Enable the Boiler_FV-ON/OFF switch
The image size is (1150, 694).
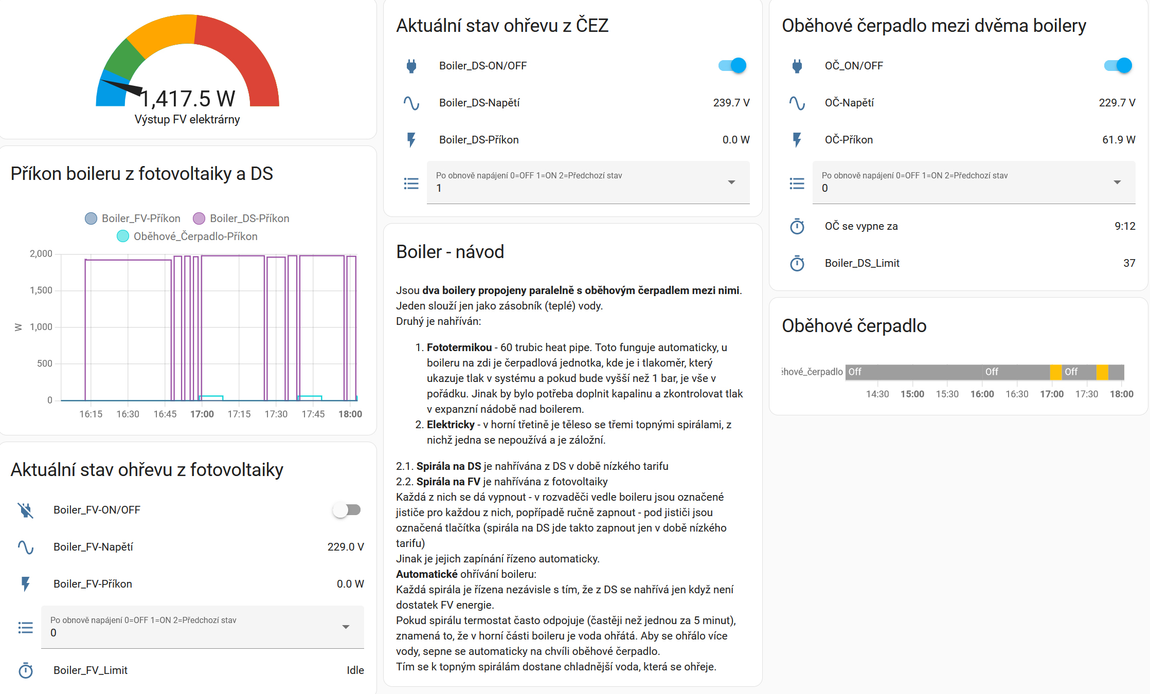click(347, 510)
